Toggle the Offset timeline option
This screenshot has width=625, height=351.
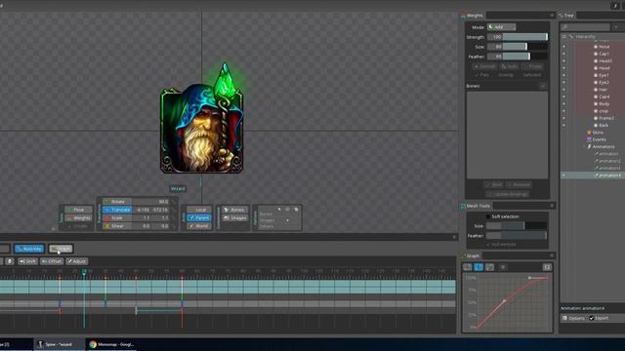point(52,261)
